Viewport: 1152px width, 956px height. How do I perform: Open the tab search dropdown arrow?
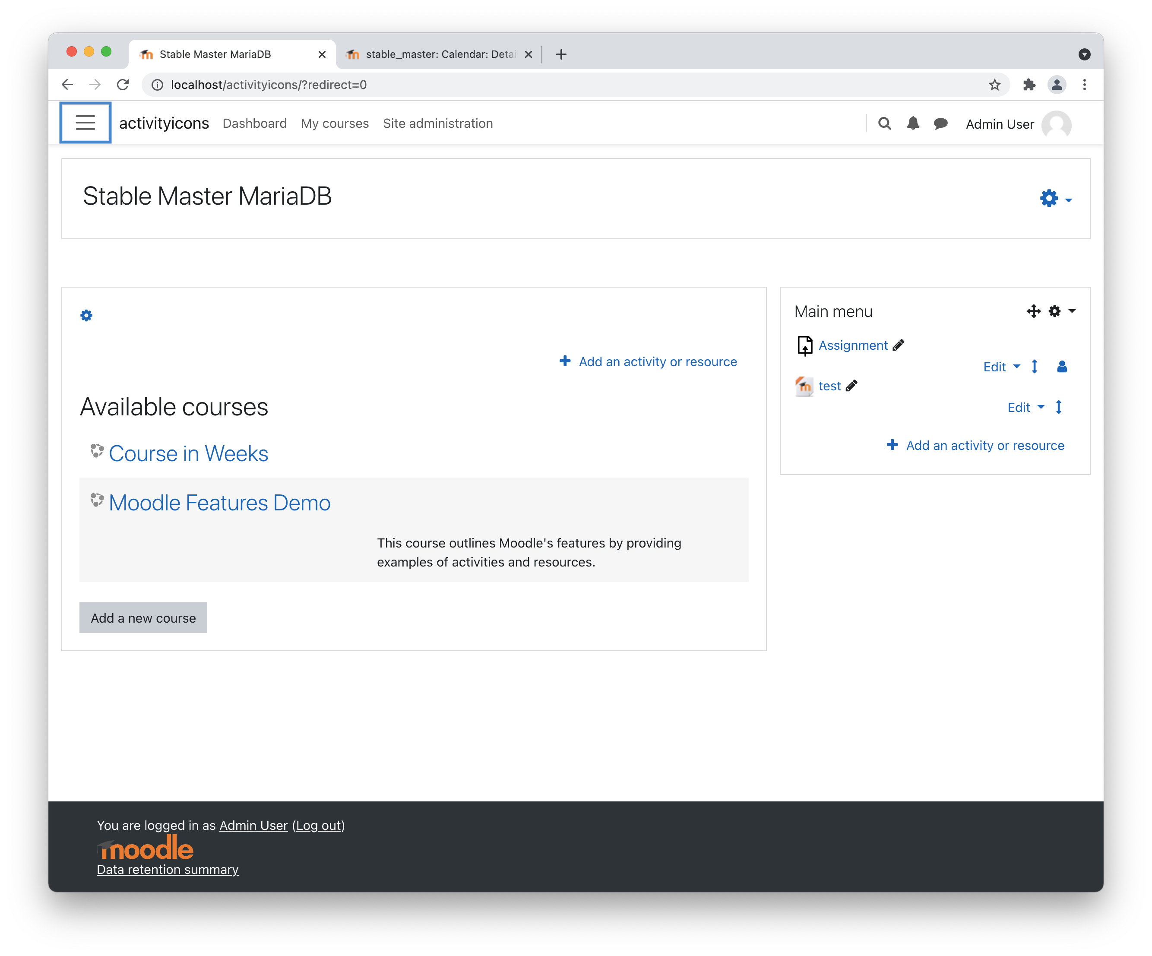1084,54
